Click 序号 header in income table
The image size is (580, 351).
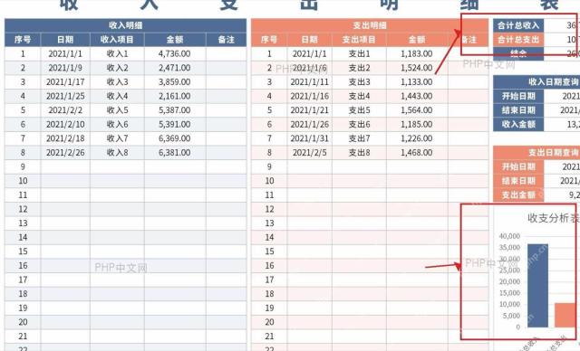23,40
